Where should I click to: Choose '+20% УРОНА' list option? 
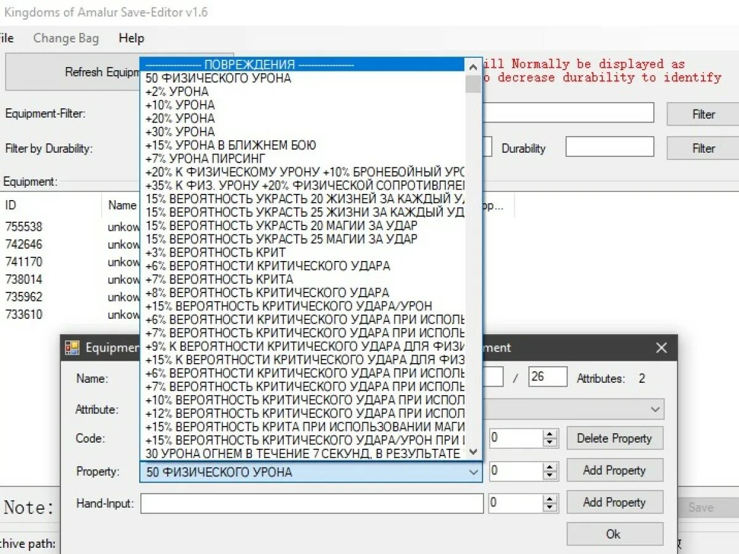click(303, 118)
